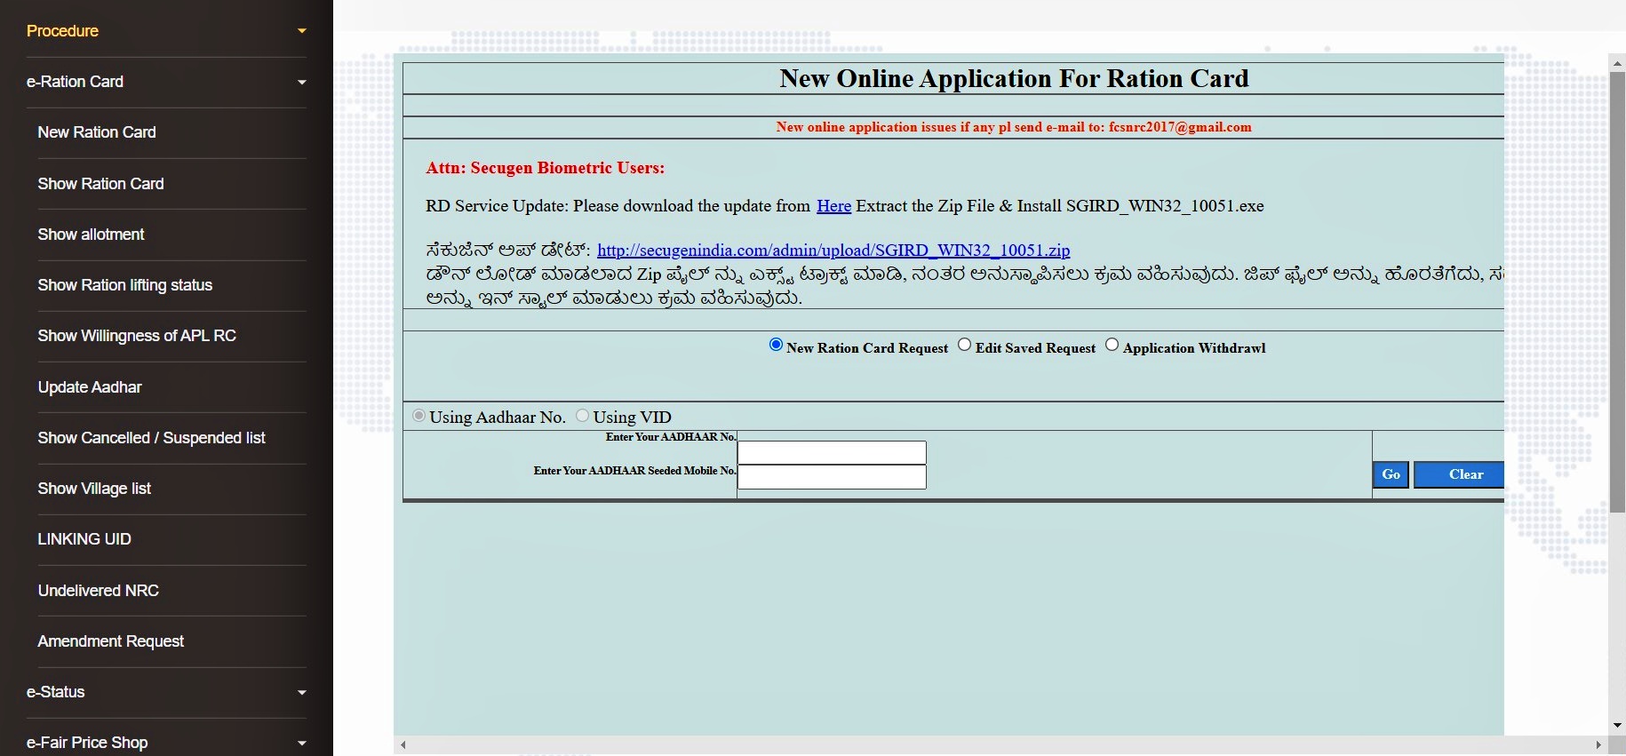Select Edit Saved Request radio button

(x=964, y=345)
